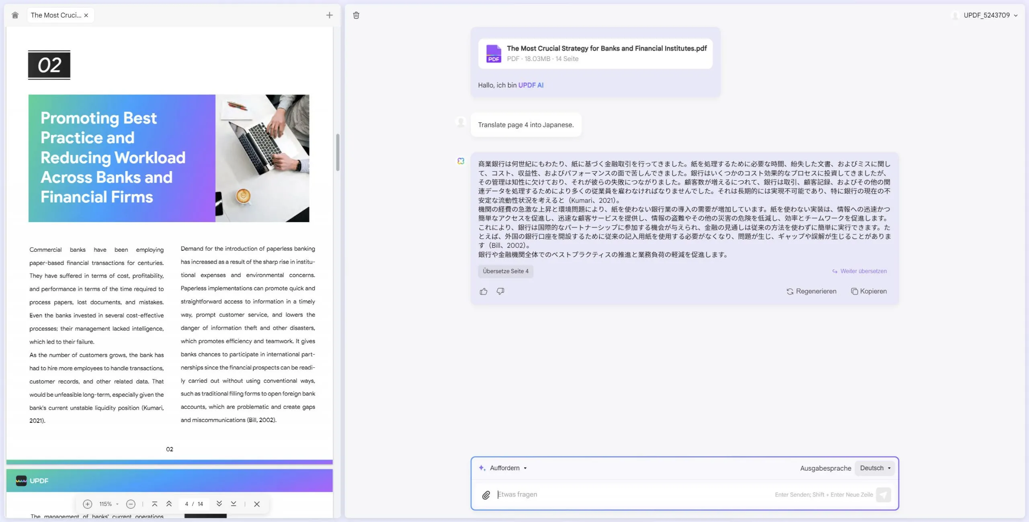Click the Etwas fragen input field
1029x522 pixels.
[x=627, y=495]
